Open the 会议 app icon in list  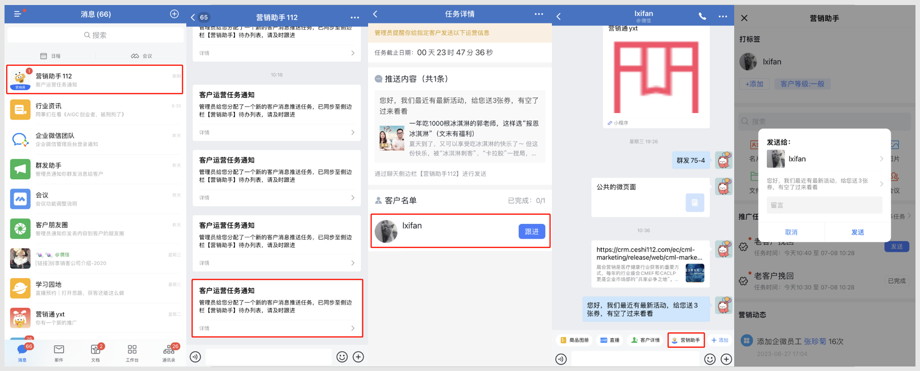[x=20, y=199]
